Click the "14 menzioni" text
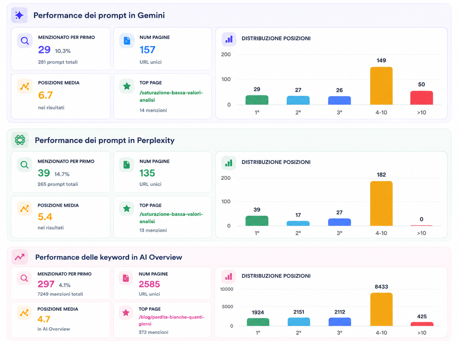458x344 pixels. pyautogui.click(x=153, y=110)
